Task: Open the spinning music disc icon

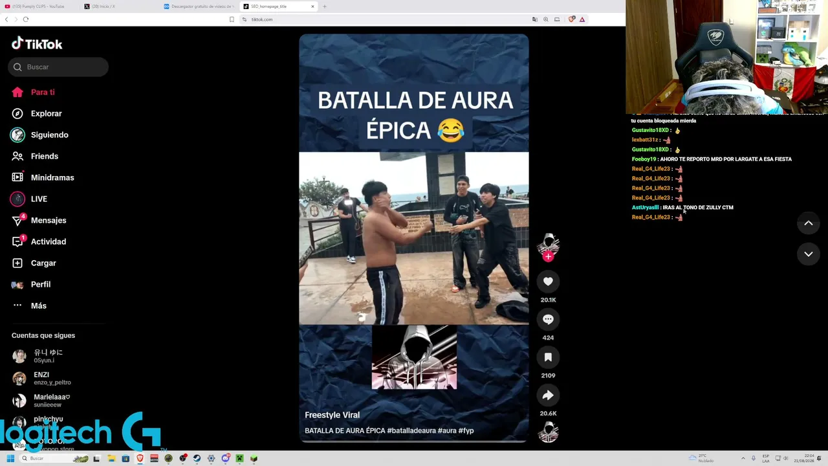Action: (548, 432)
